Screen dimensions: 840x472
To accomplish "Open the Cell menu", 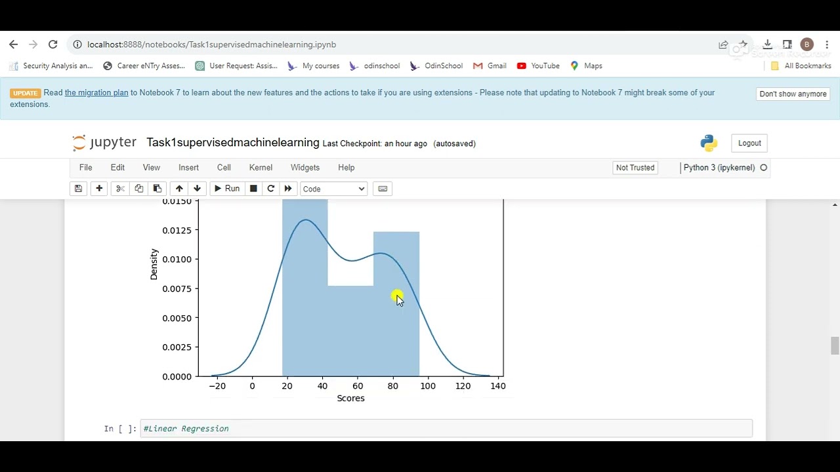I will (224, 168).
